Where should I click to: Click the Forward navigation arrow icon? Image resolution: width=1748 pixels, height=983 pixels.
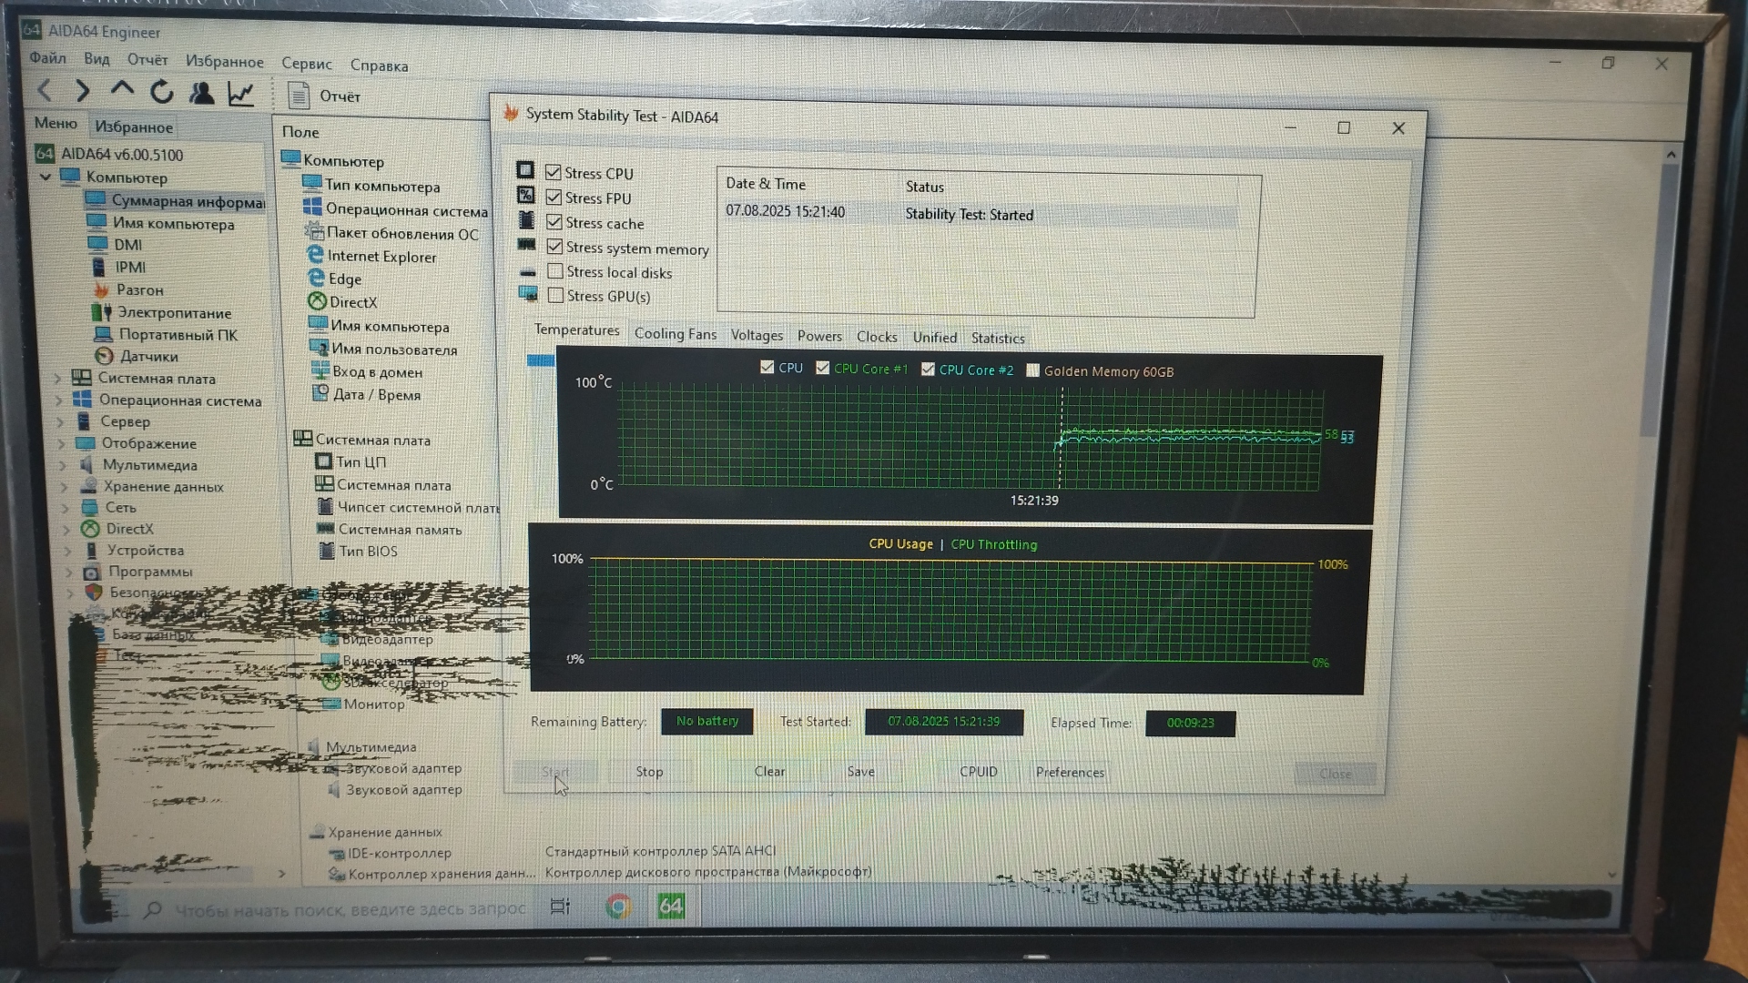(x=83, y=90)
